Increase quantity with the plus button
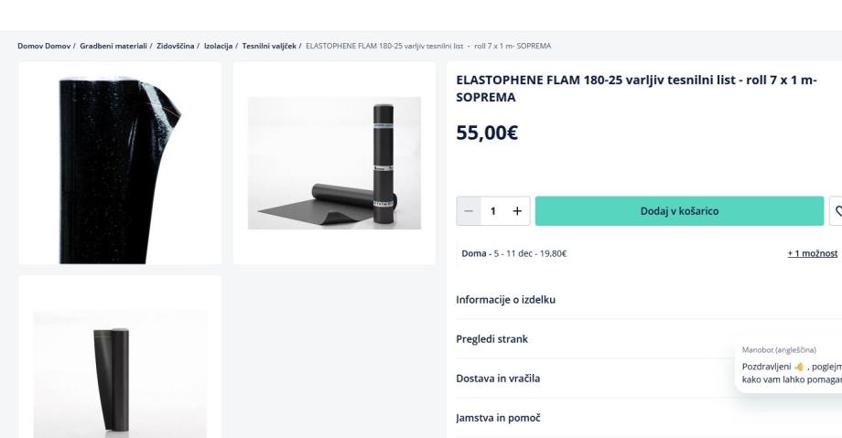 pyautogui.click(x=517, y=211)
